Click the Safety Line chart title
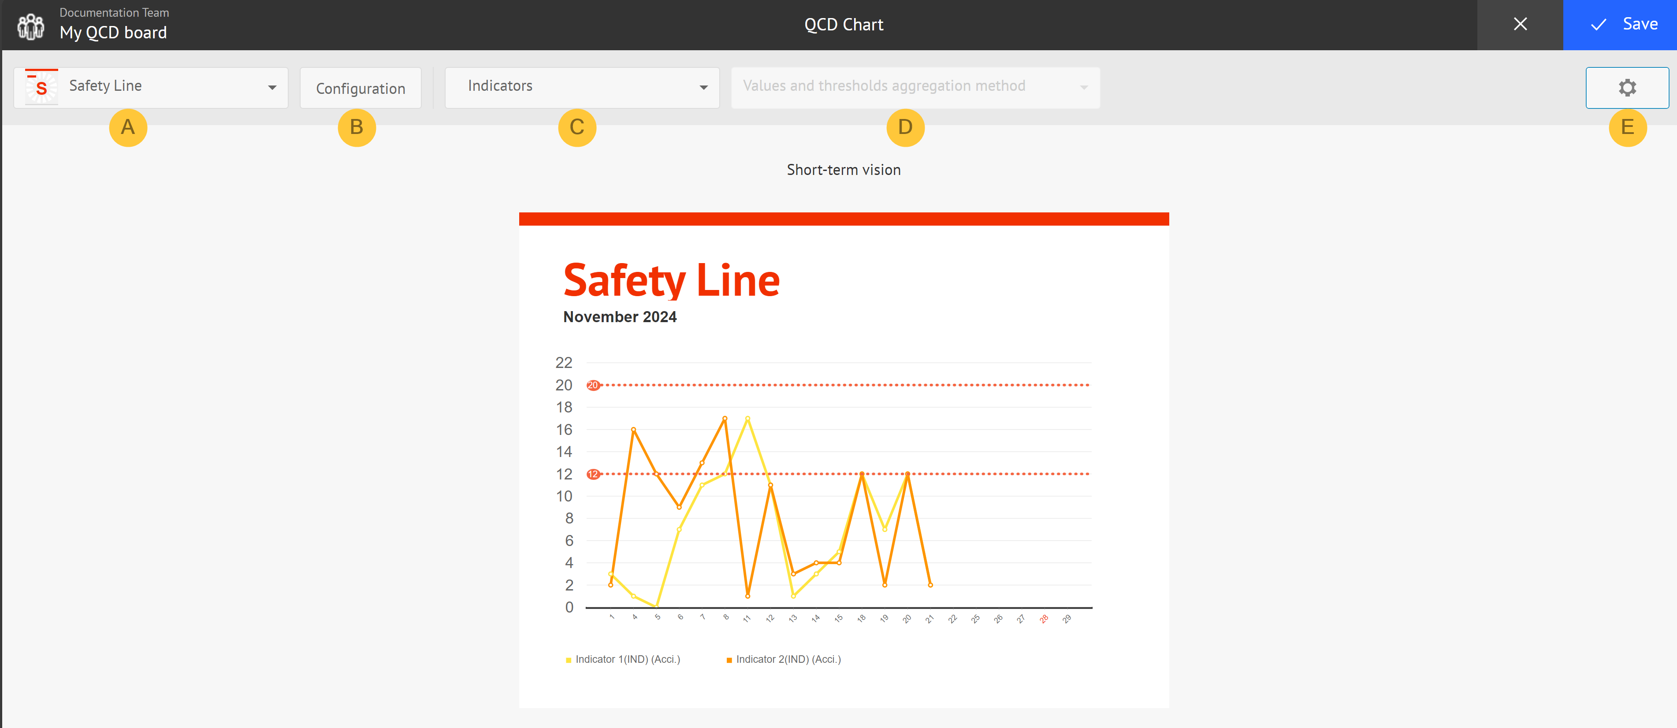Screen dimensions: 1677x728 click(x=671, y=280)
